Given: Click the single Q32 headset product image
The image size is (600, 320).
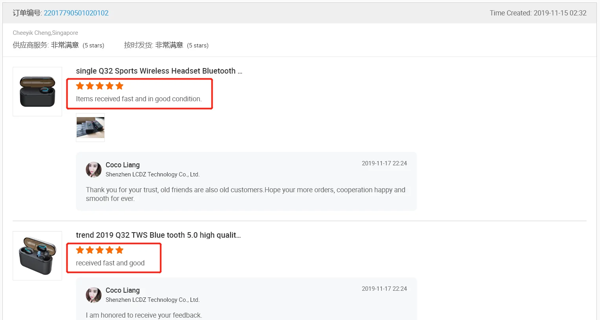Looking at the screenshot, I should 38,91.
